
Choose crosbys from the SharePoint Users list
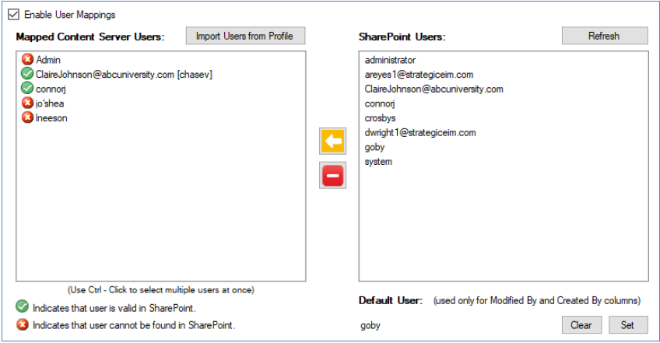click(380, 118)
